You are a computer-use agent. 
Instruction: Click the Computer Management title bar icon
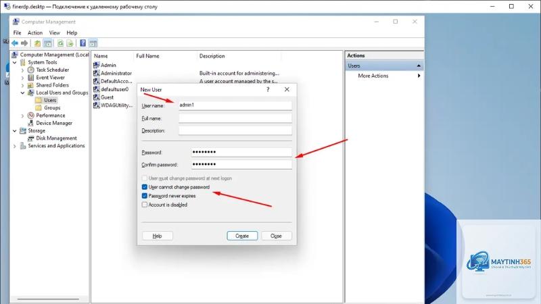[x=16, y=22]
